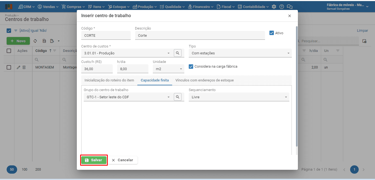Toggle Considera na carga fábrica checkbox
This screenshot has width=375, height=180.
pos(191,66)
